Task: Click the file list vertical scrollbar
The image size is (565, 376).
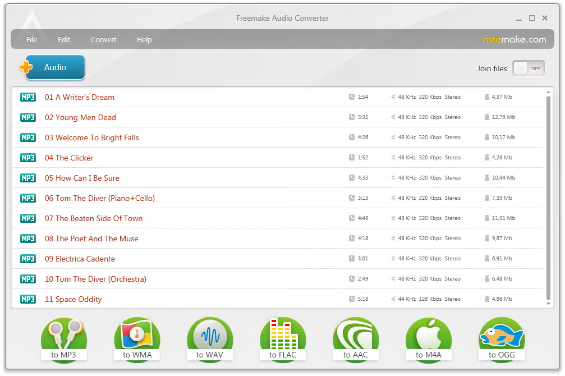Action: click(x=549, y=196)
